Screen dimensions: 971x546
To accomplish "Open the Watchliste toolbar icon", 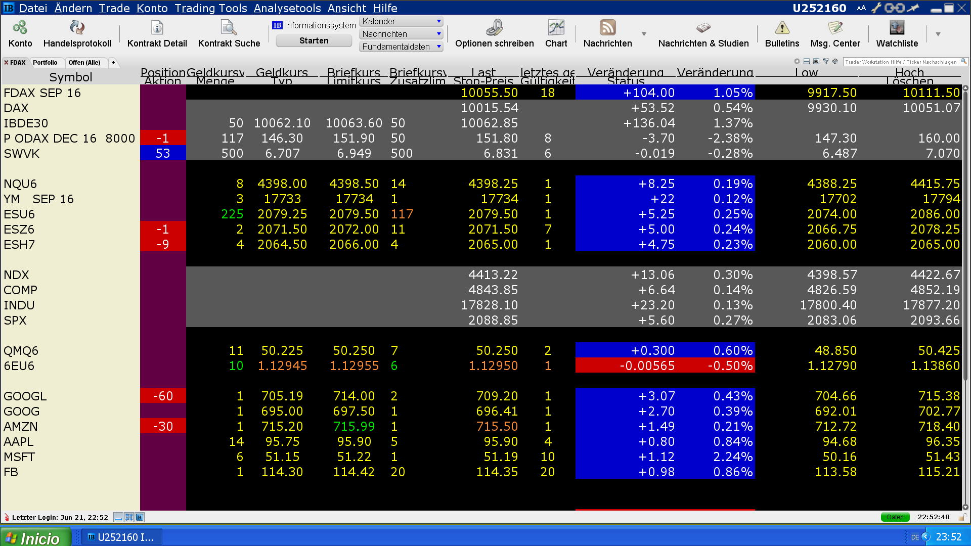I will coord(897,28).
